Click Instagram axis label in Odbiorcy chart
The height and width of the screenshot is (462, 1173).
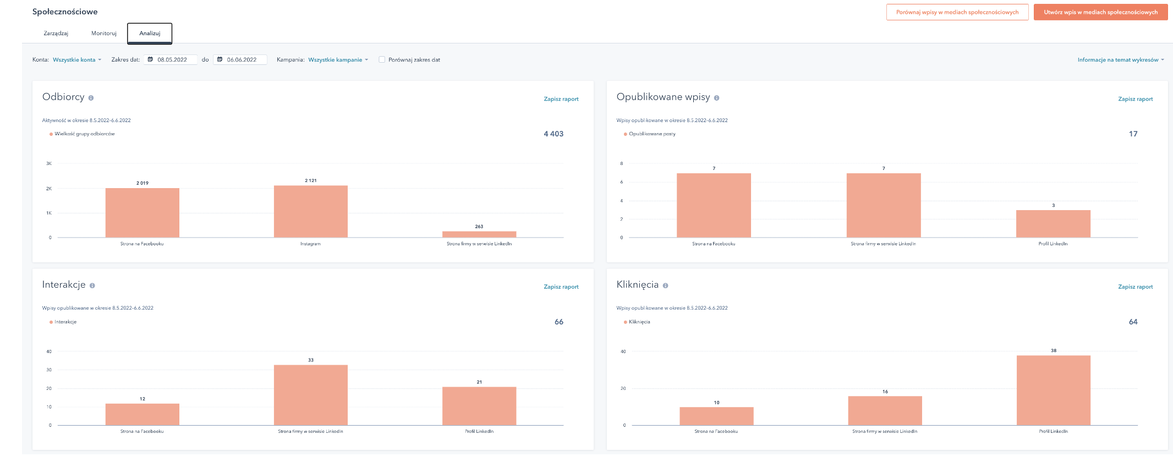click(310, 244)
